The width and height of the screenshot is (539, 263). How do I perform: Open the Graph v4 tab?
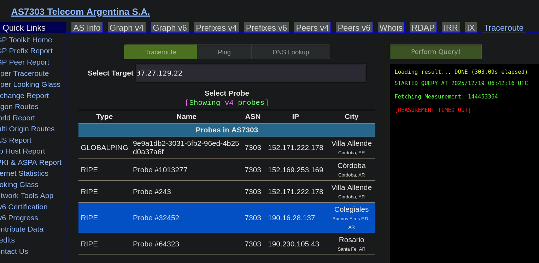[x=127, y=28]
